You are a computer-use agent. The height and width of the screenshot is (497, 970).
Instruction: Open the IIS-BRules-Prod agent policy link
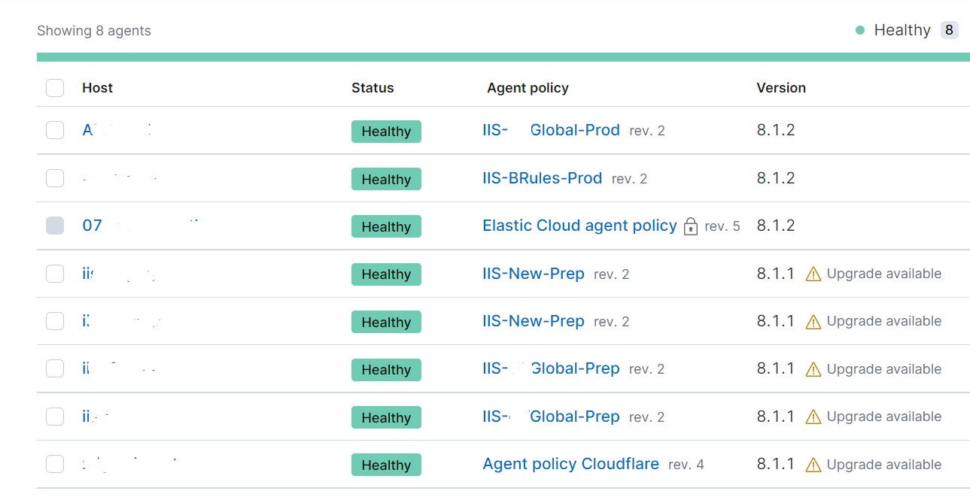[x=542, y=178]
